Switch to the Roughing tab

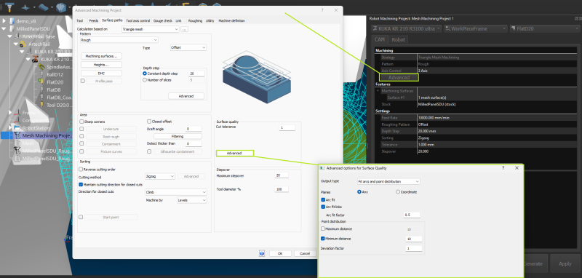195,21
